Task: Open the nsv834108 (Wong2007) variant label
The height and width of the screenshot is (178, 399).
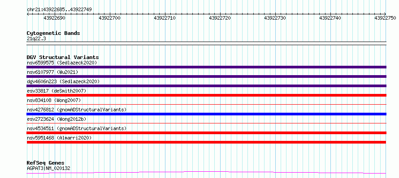Action: tap(54, 100)
